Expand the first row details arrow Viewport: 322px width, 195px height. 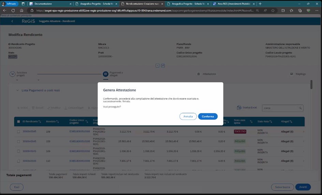click(303, 131)
